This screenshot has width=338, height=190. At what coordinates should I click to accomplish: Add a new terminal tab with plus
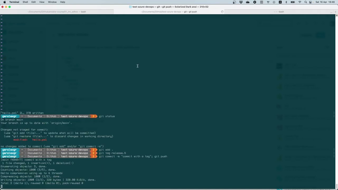click(x=336, y=12)
